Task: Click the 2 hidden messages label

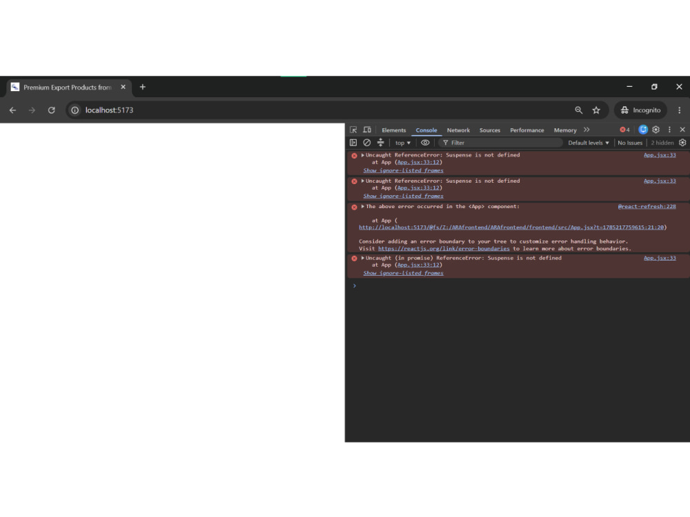Action: click(x=662, y=143)
